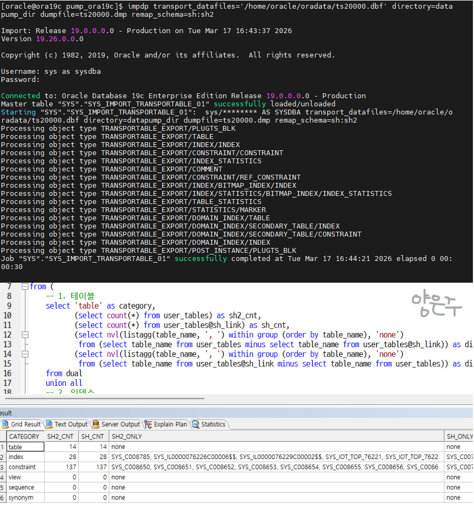Screen dimensions: 474x516
Task: Click the 'synonym' category cell
Action: click(x=25, y=498)
